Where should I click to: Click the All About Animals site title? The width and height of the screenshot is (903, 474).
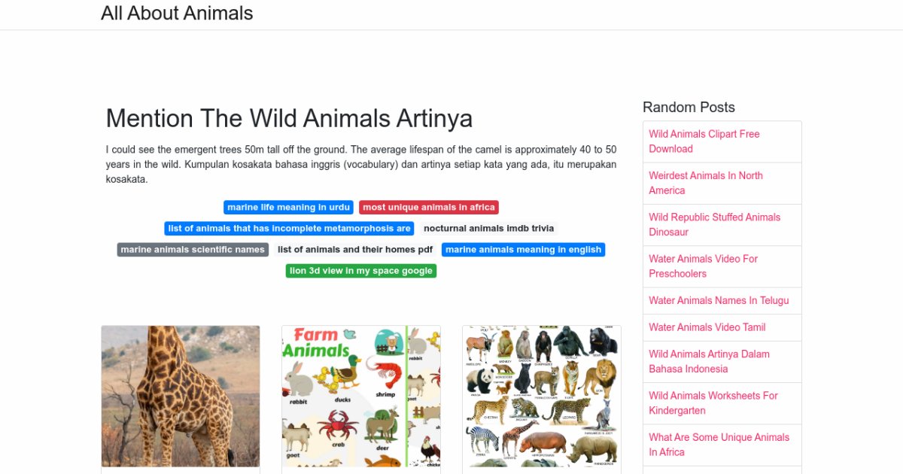pyautogui.click(x=177, y=14)
